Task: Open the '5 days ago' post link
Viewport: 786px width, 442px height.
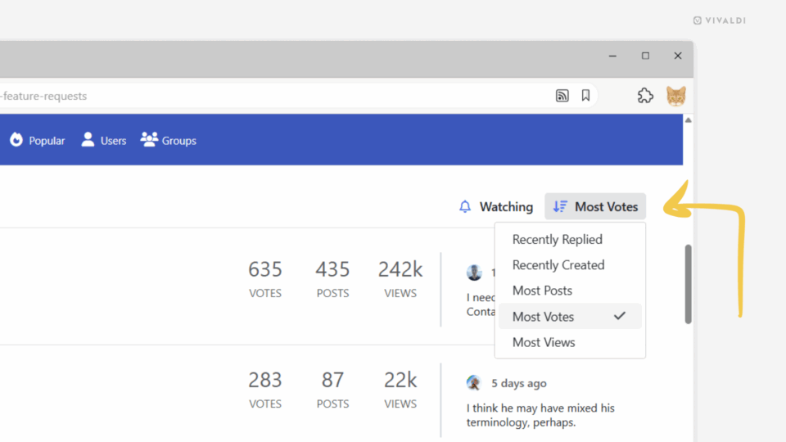Action: (x=519, y=383)
